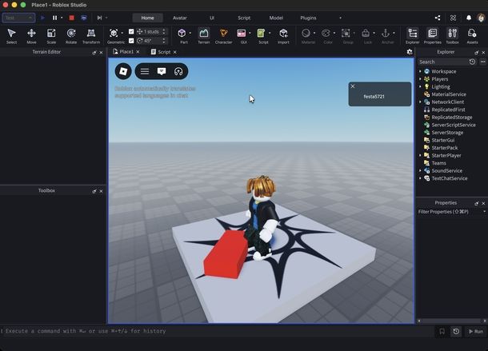The image size is (488, 351).
Task: Show the Properties panel from toolbar
Action: (433, 36)
